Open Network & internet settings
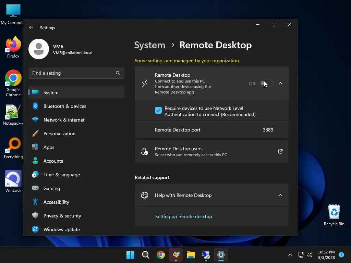Viewport: 351px width, 263px height. [76, 120]
